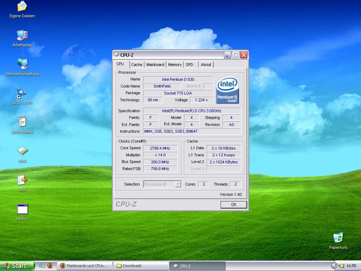The image size is (361, 271).
Task: Click CPU-Z title bar icon
Action: click(x=116, y=55)
